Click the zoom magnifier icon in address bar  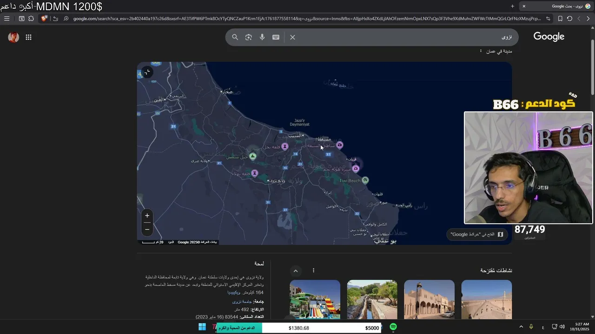[x=66, y=19]
